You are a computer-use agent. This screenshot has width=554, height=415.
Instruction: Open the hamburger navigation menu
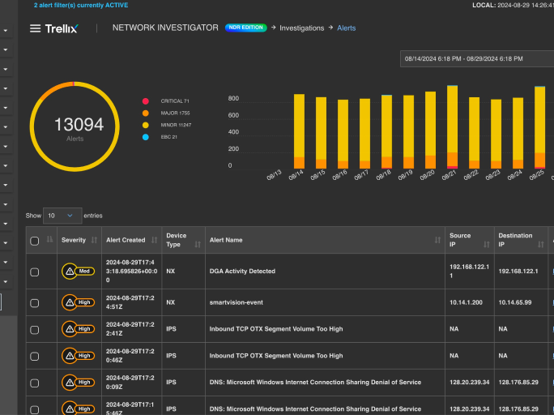coord(35,28)
